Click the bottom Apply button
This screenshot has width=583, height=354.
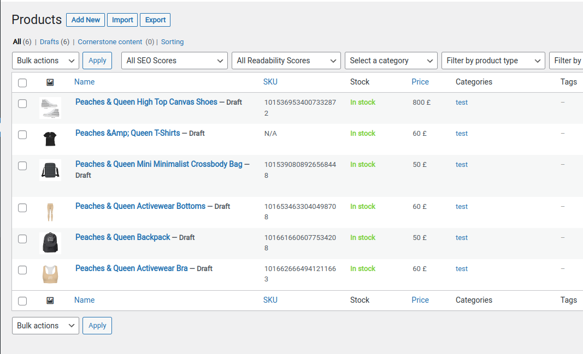click(97, 326)
